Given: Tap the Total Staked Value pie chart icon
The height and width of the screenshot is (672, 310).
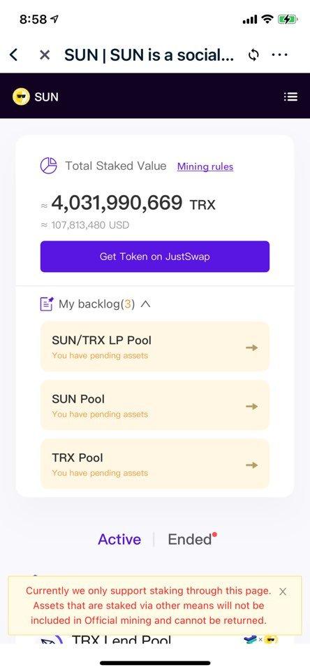Looking at the screenshot, I should 48,166.
